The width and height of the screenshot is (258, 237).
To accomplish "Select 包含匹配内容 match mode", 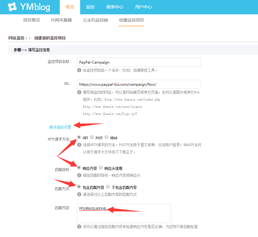I will point(79,187).
